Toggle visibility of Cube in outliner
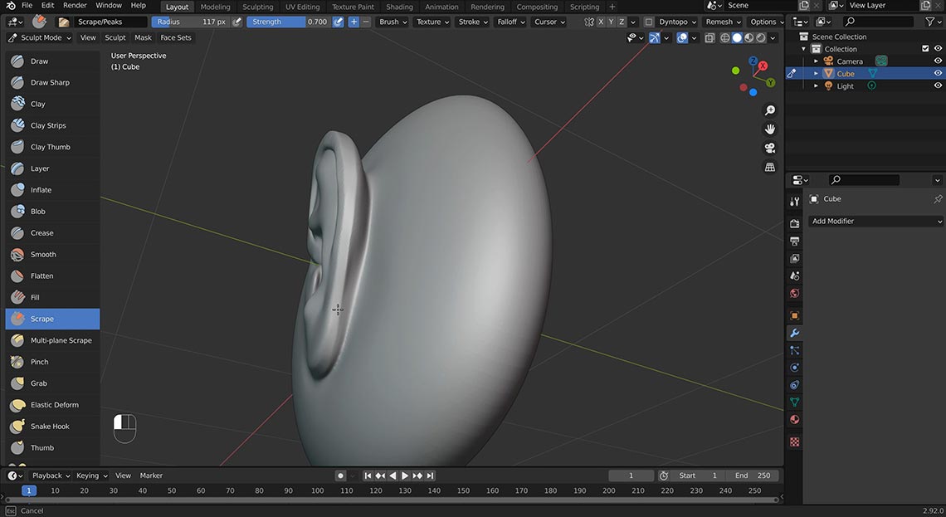946x517 pixels. [x=938, y=74]
